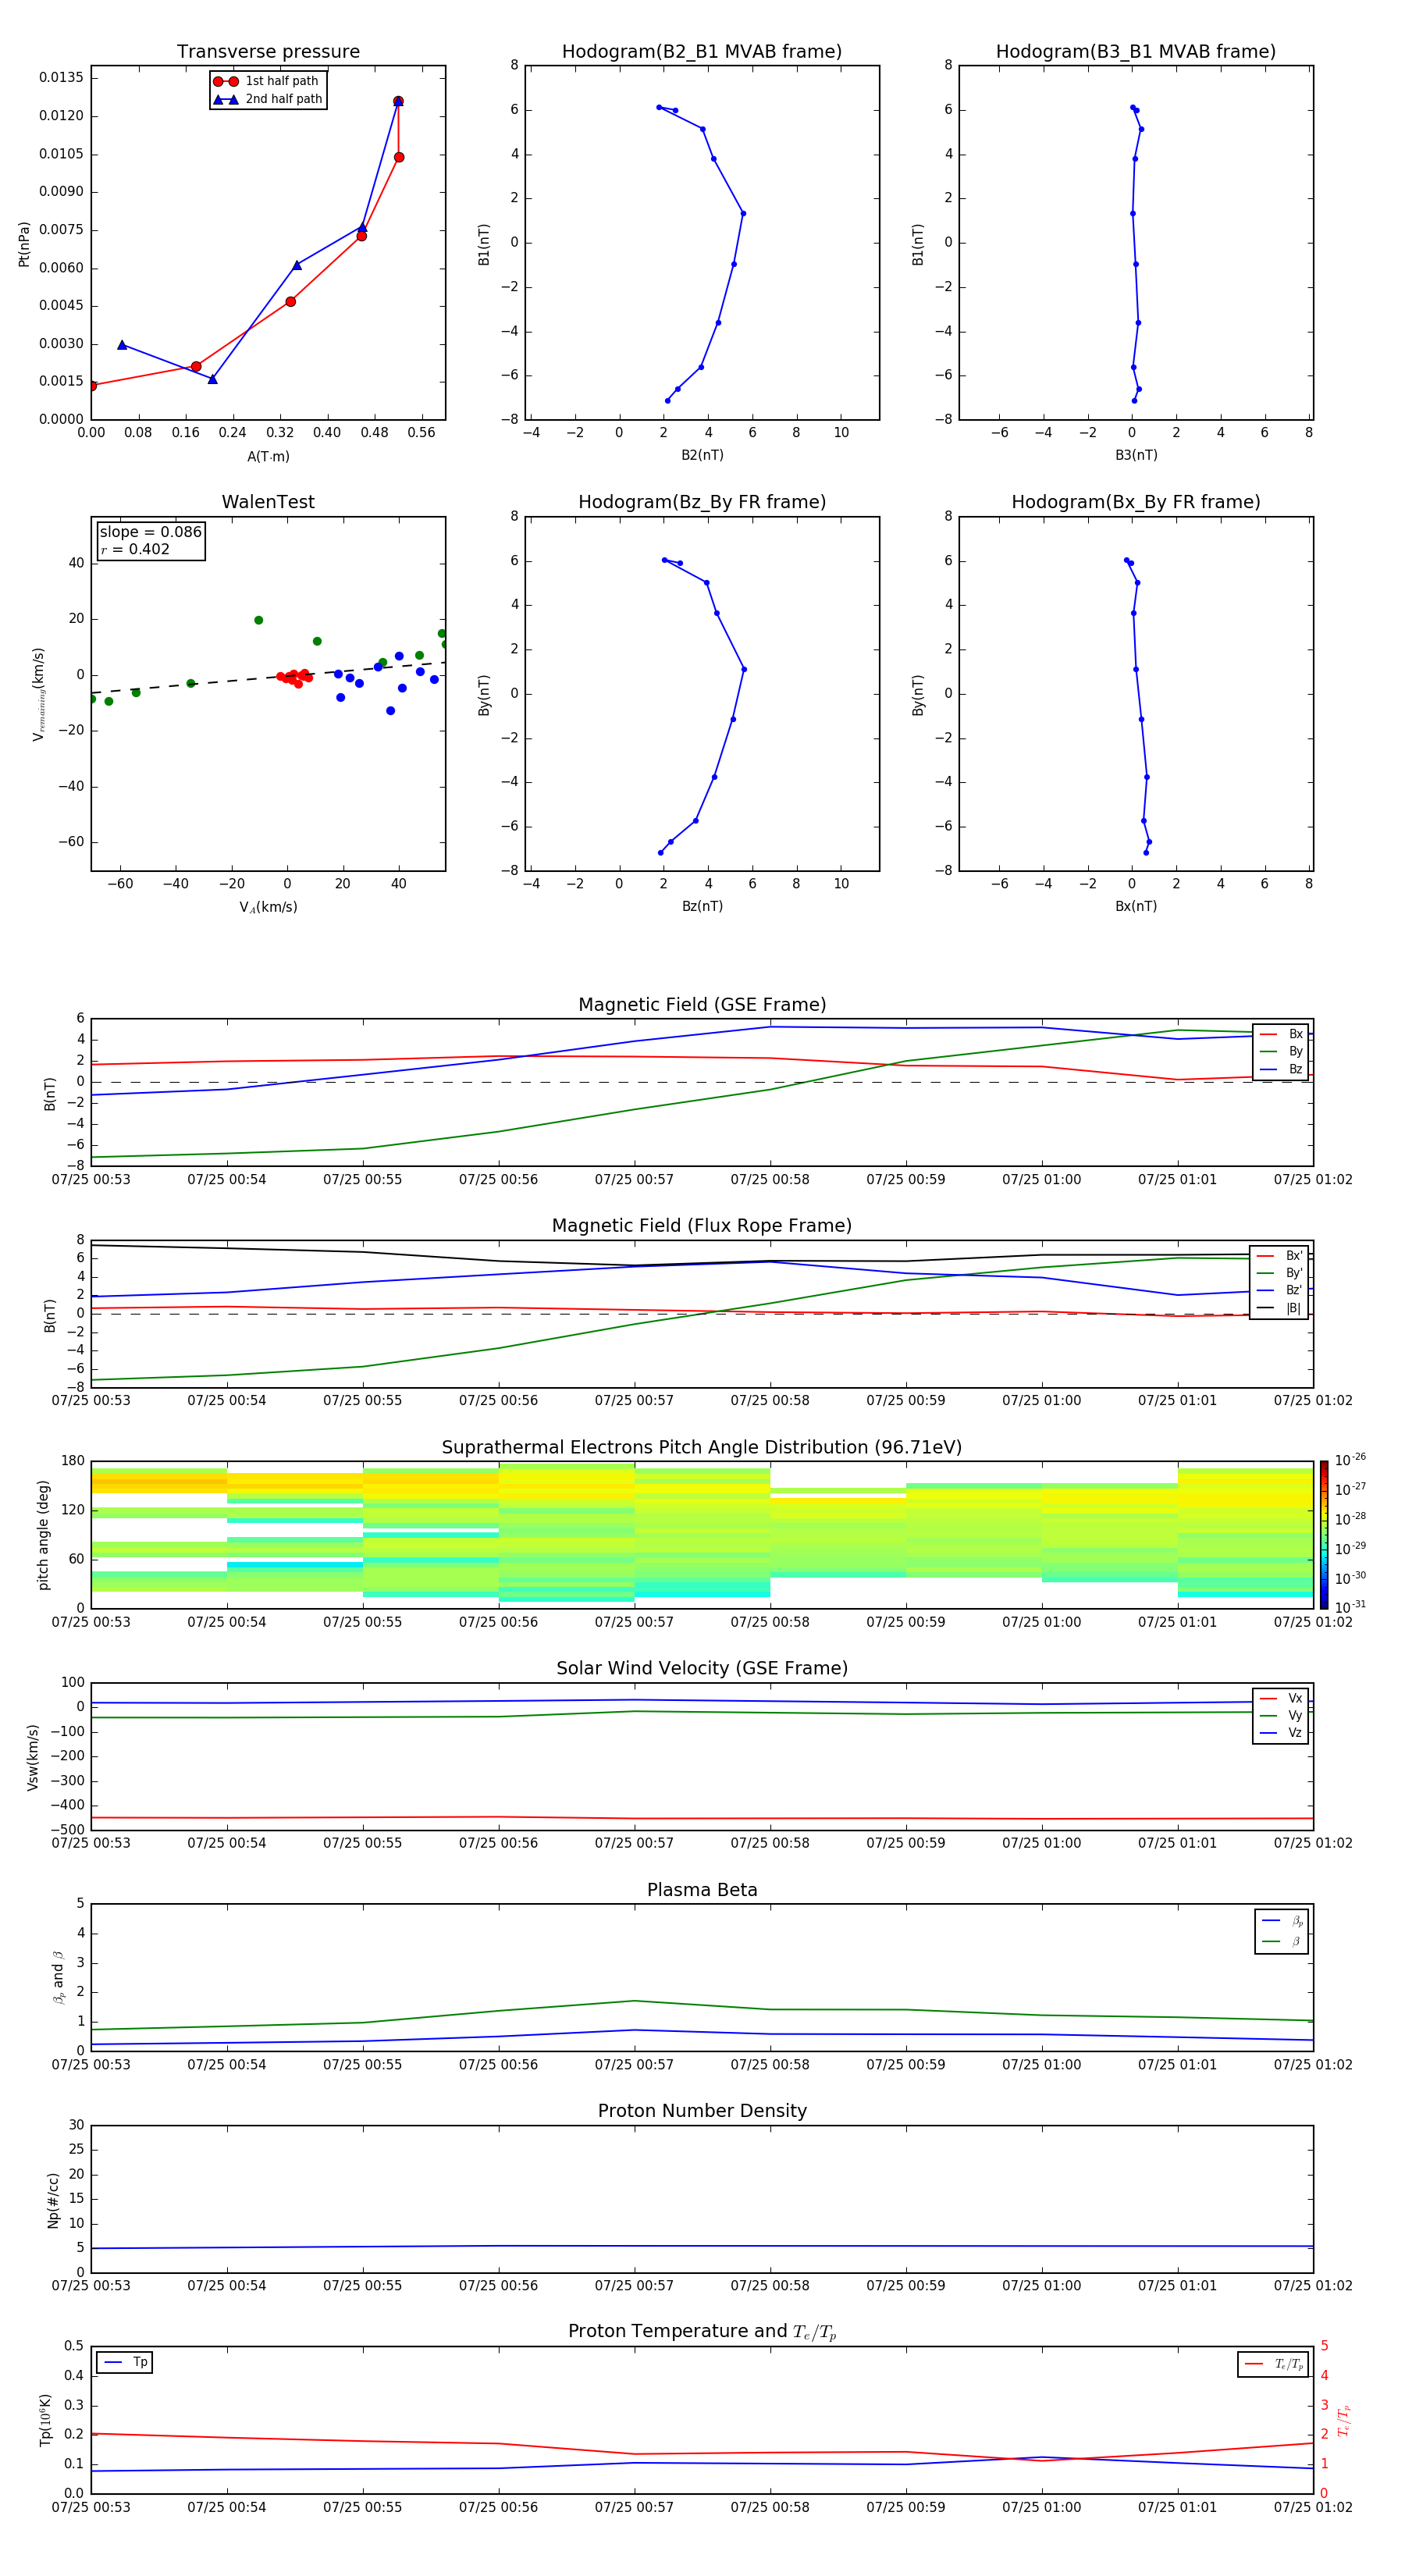Click the "pitch angle (deg)" y-axis label
This screenshot has width=1405, height=2576.
(43, 1535)
